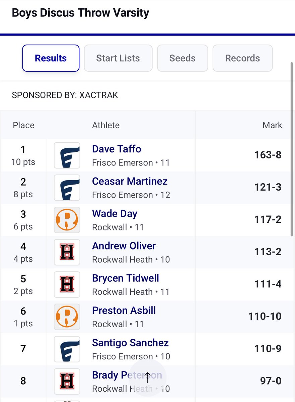This screenshot has height=402, width=295.
Task: View Wade Day's athlete profile
Action: point(115,214)
